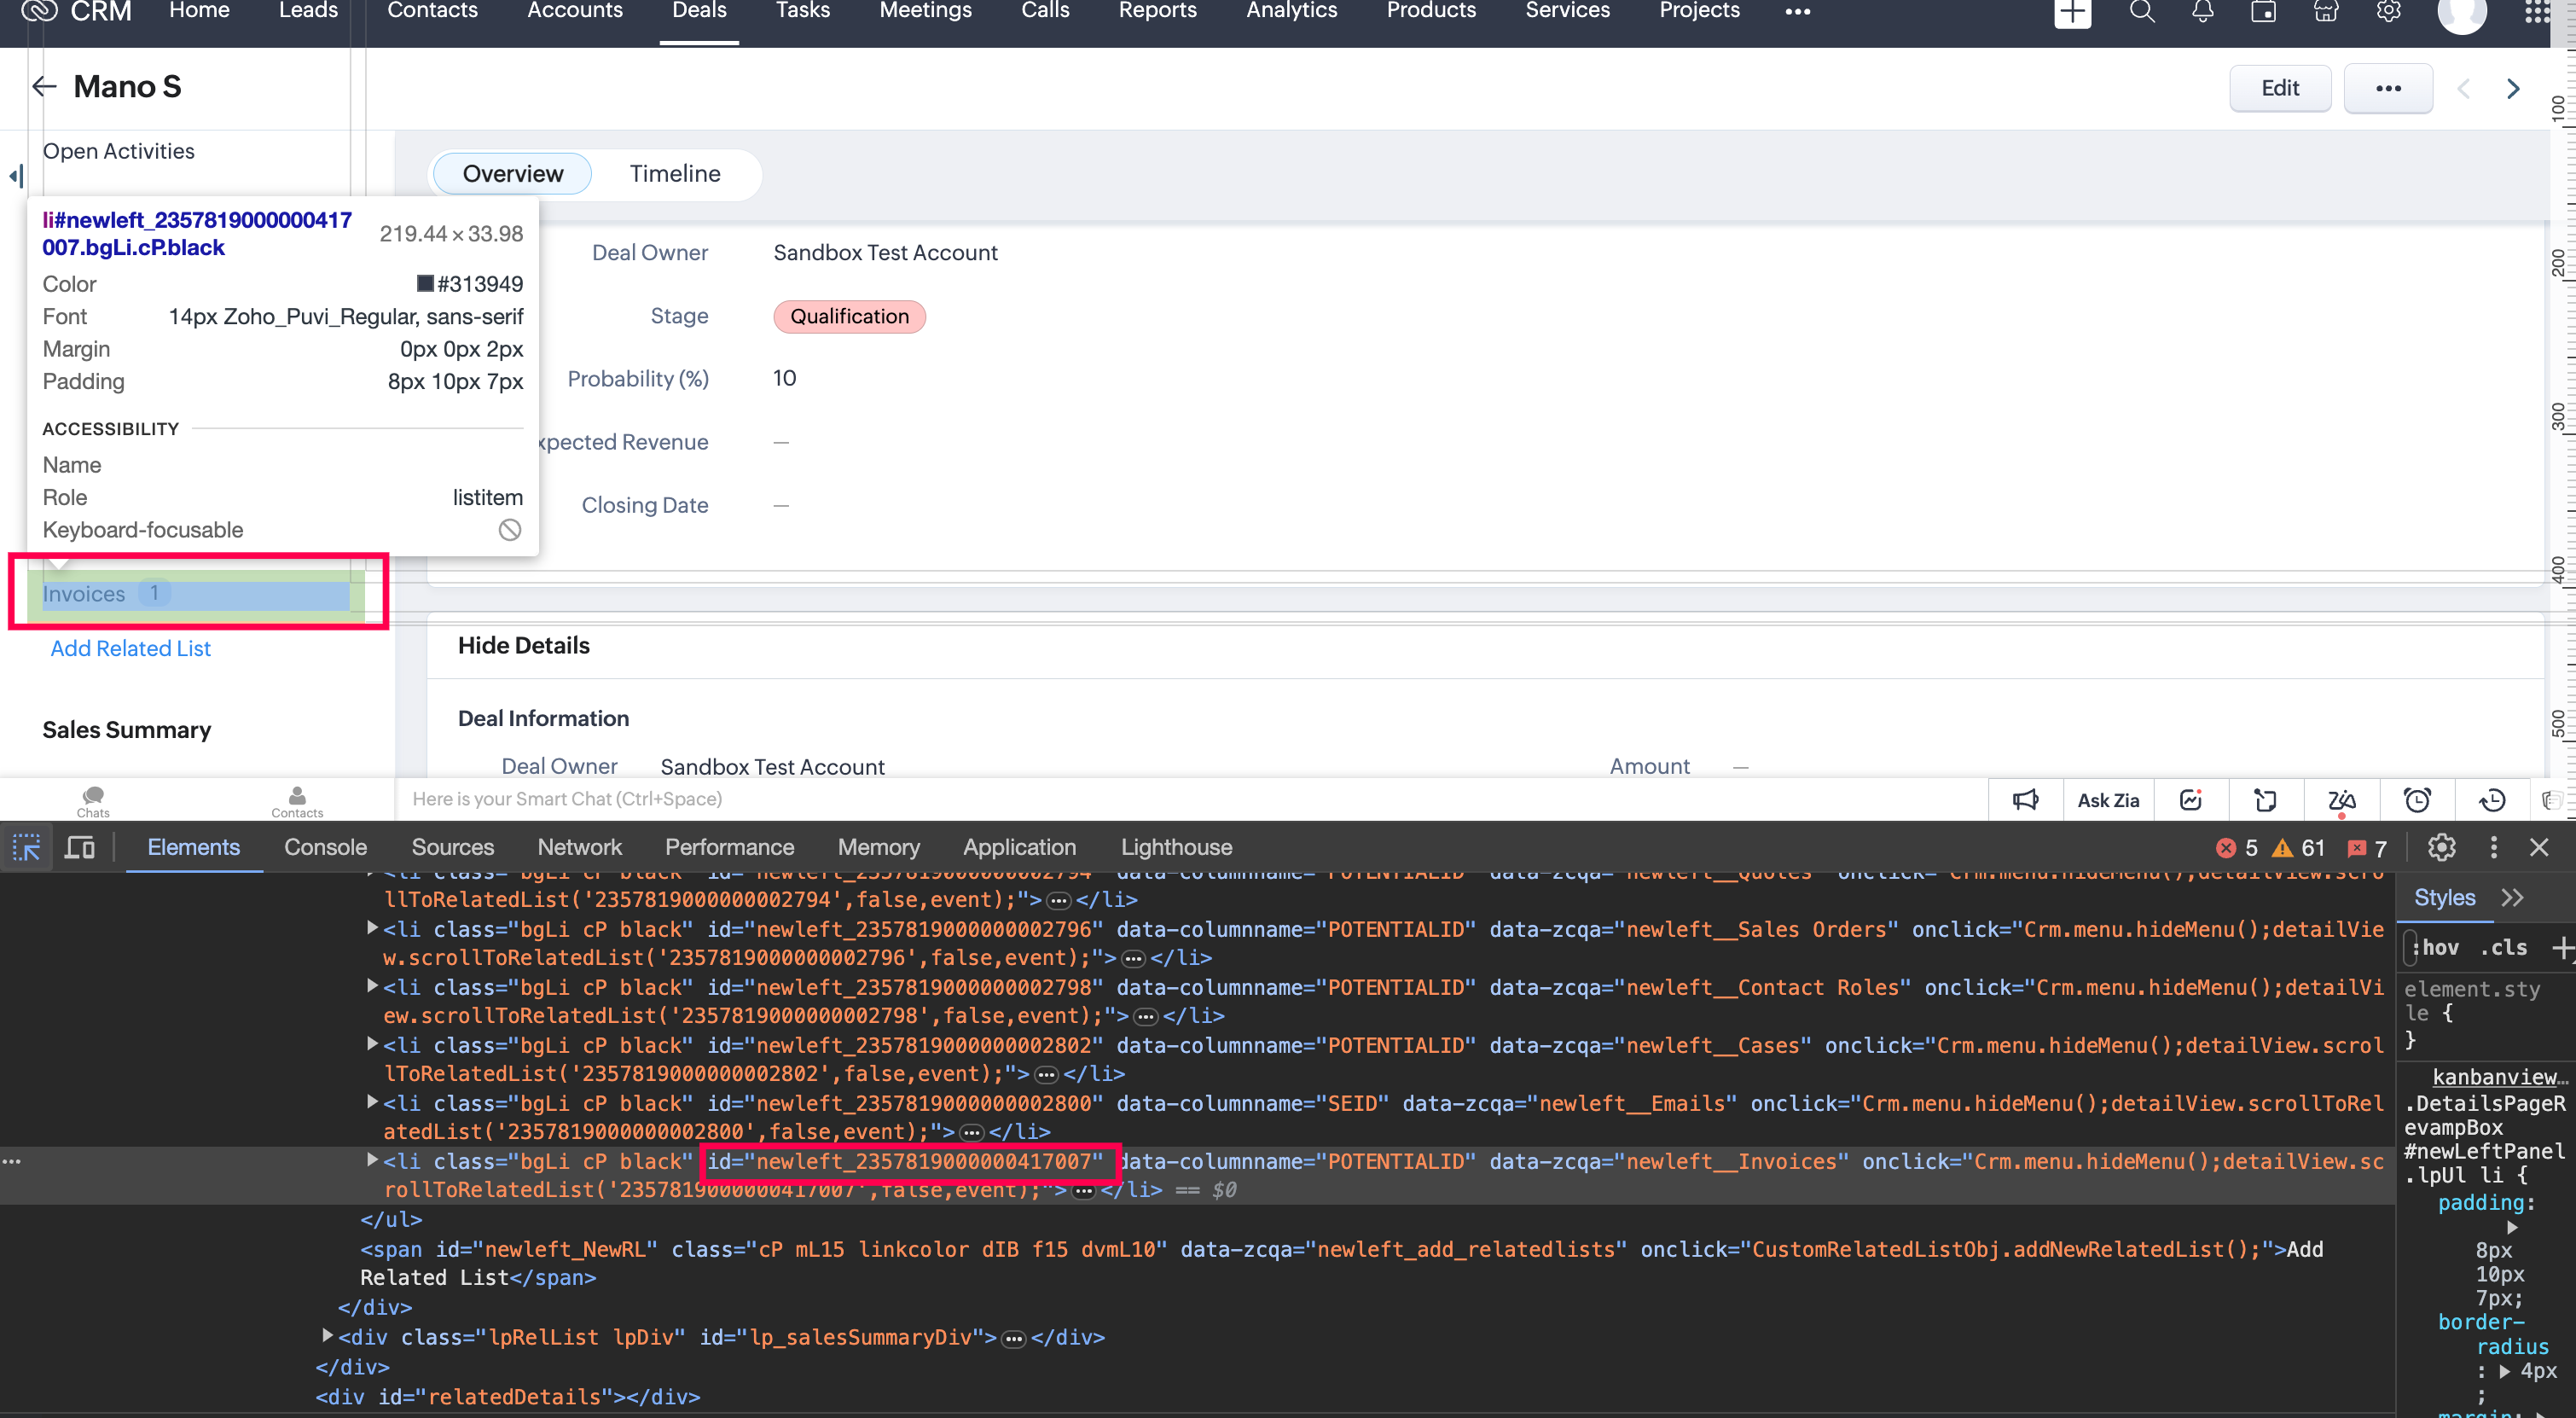This screenshot has height=1418, width=2576.
Task: Go to the Projects module
Action: (1699, 11)
